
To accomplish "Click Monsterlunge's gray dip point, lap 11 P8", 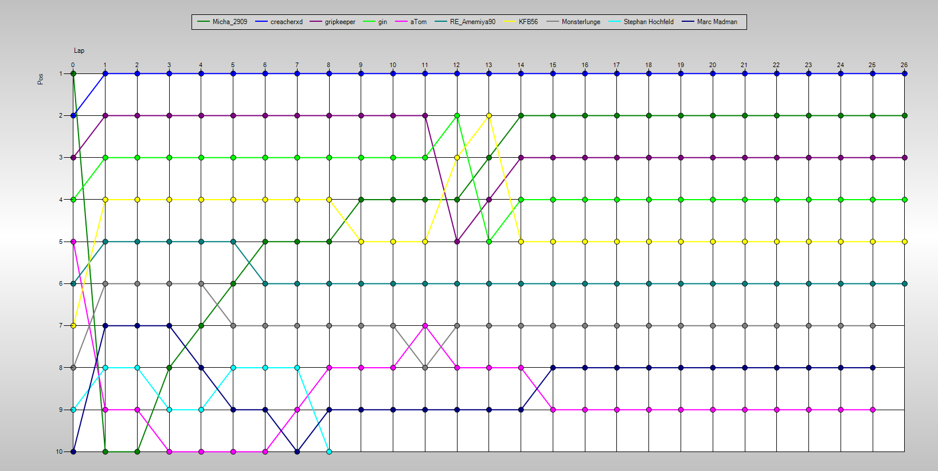I will point(425,368).
